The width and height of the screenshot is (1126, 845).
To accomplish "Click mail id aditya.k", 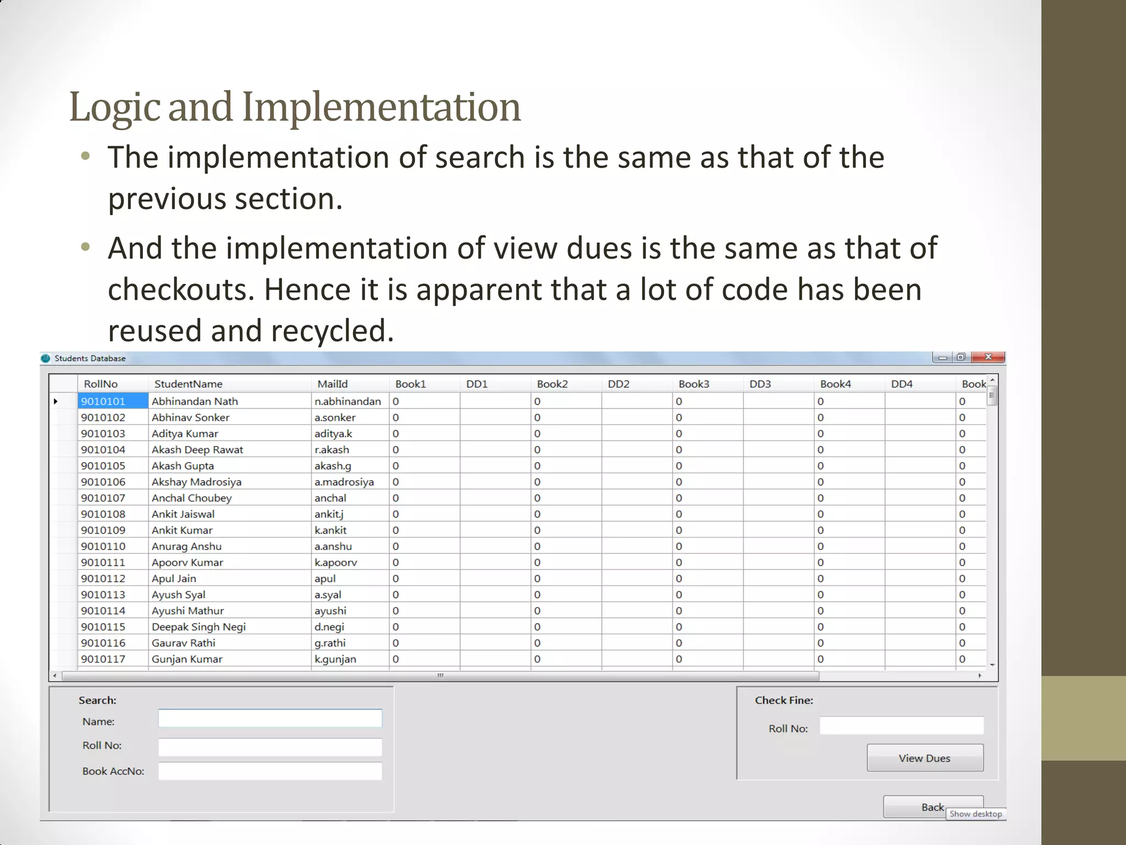I will point(333,433).
